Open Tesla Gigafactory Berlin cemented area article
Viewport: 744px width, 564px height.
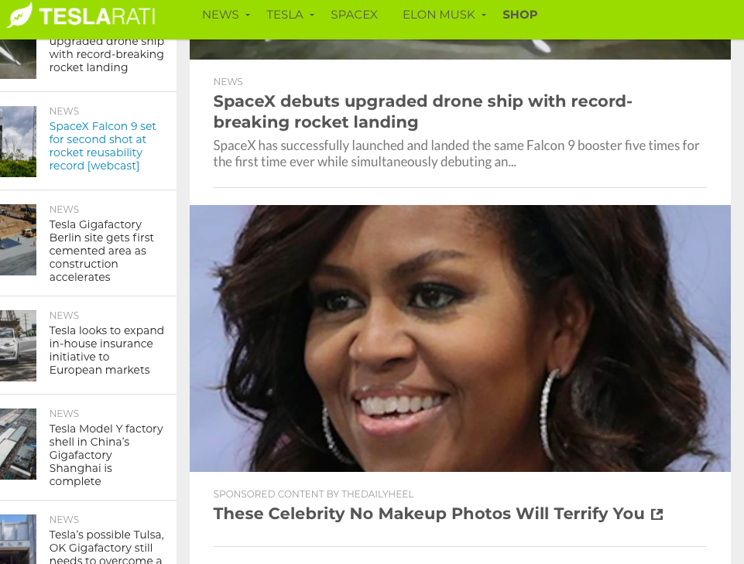pyautogui.click(x=101, y=251)
